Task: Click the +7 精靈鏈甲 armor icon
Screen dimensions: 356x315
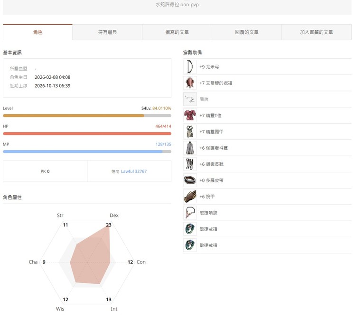Action: coord(190,132)
